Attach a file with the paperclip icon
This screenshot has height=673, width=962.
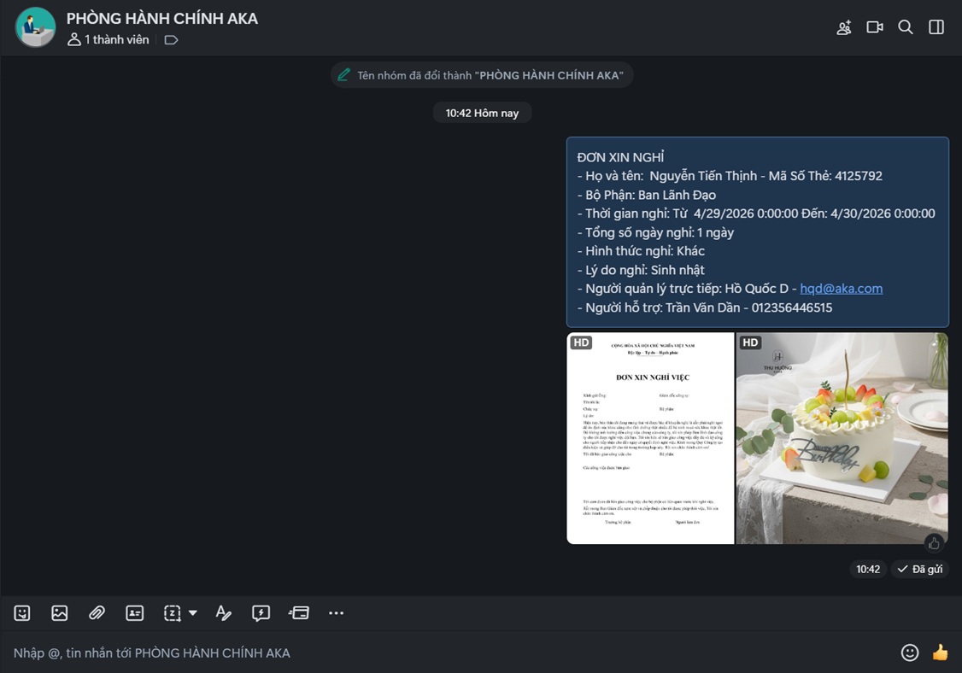click(x=97, y=613)
